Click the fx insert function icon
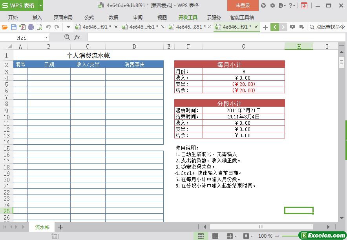 pos(77,37)
